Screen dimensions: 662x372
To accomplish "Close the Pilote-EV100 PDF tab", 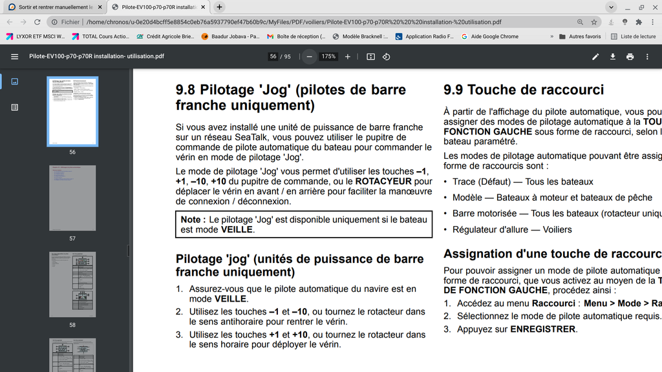I will (203, 7).
